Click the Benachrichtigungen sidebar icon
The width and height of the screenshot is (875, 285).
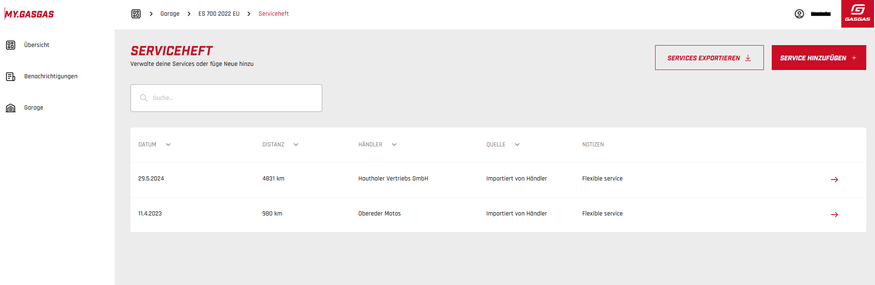pyautogui.click(x=11, y=76)
